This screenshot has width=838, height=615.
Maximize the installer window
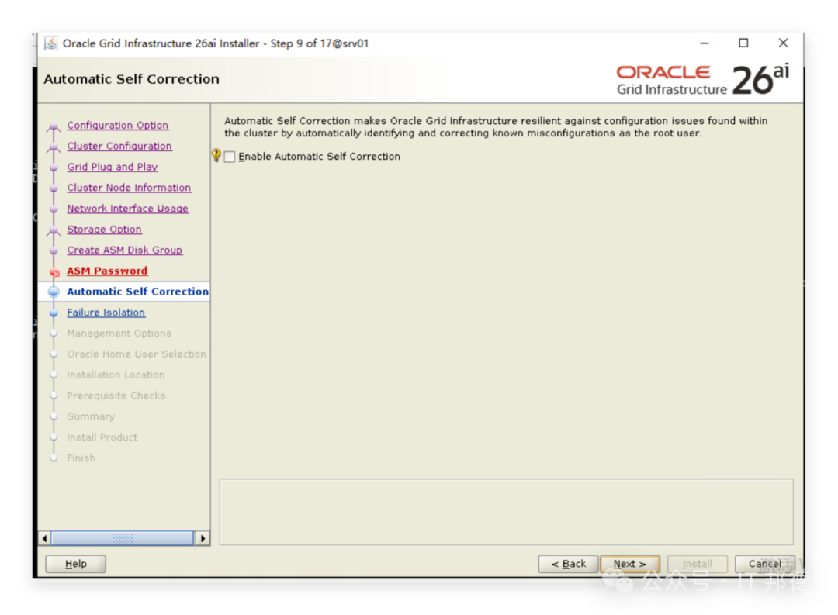tap(743, 43)
